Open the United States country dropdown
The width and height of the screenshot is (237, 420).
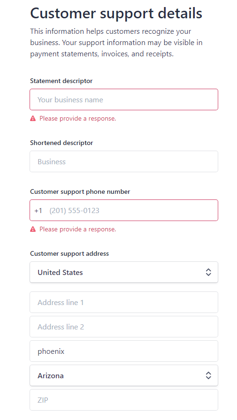point(124,272)
